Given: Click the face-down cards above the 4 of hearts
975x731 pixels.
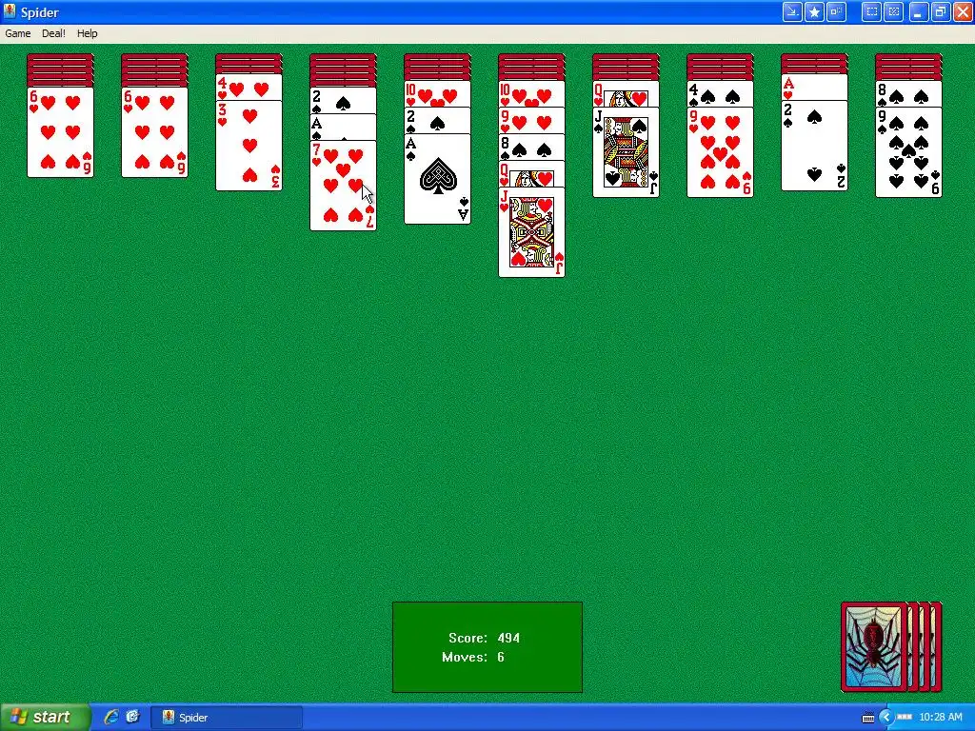Looking at the screenshot, I should click(249, 64).
